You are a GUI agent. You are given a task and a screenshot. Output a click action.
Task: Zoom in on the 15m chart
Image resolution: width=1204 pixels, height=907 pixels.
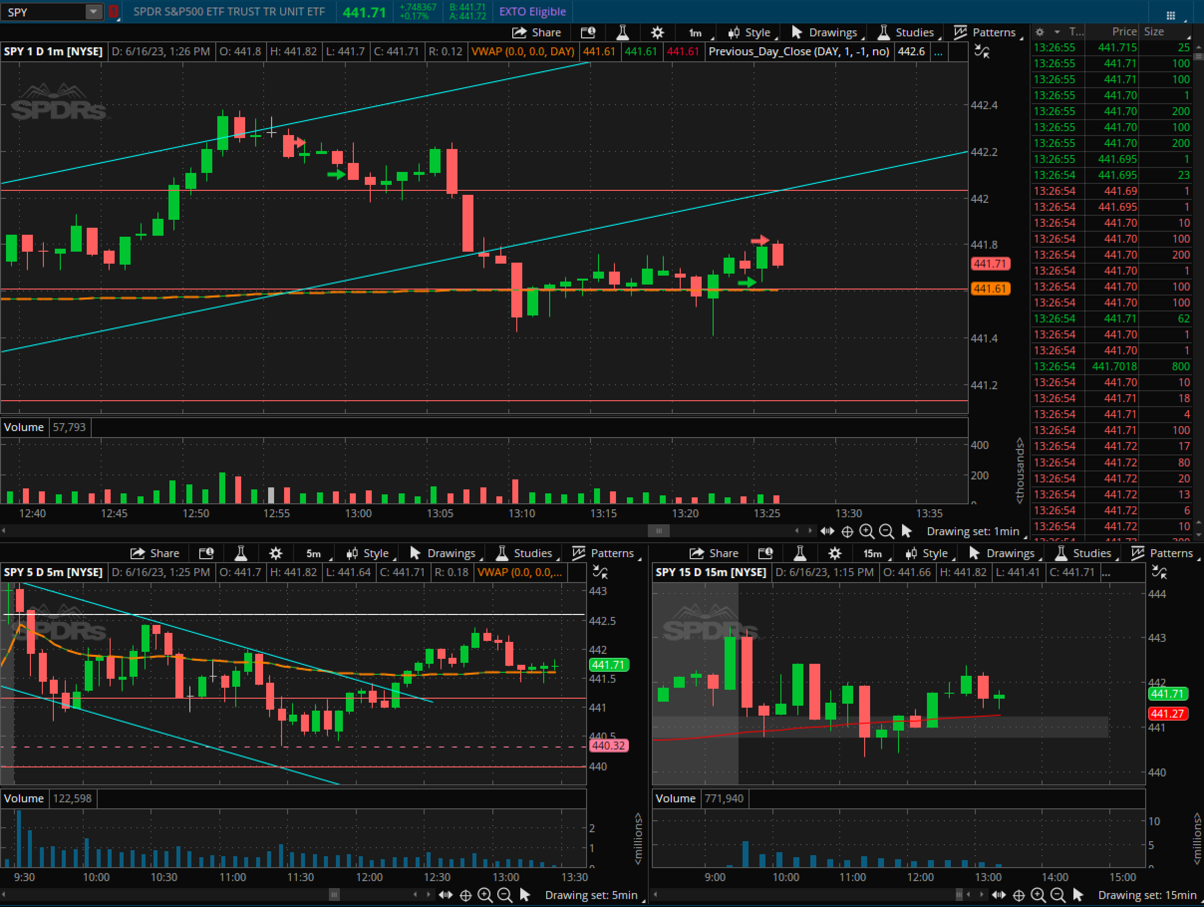pyautogui.click(x=1038, y=895)
